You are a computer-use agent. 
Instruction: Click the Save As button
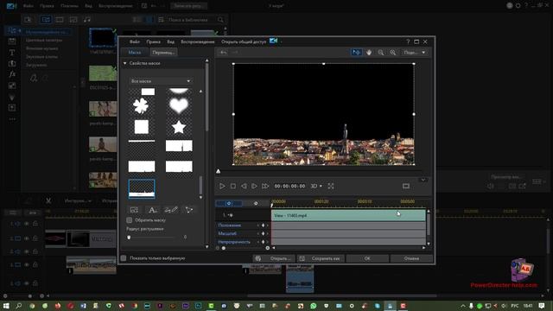pos(321,258)
